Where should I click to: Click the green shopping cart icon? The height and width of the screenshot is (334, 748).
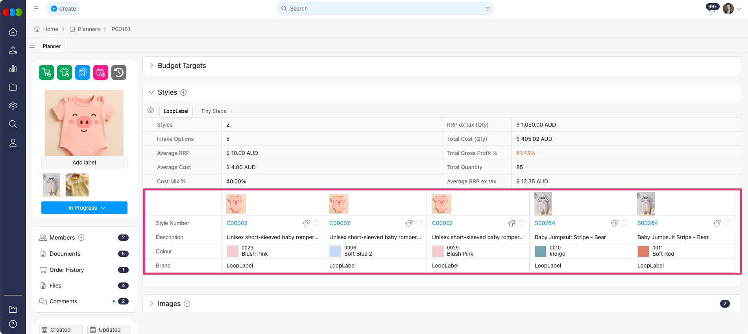[46, 72]
